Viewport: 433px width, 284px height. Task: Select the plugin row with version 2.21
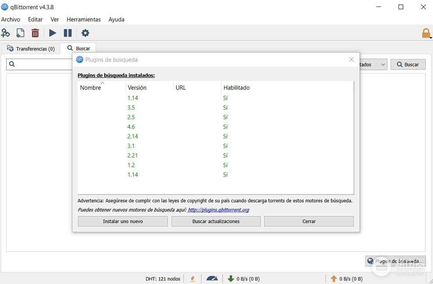point(215,156)
